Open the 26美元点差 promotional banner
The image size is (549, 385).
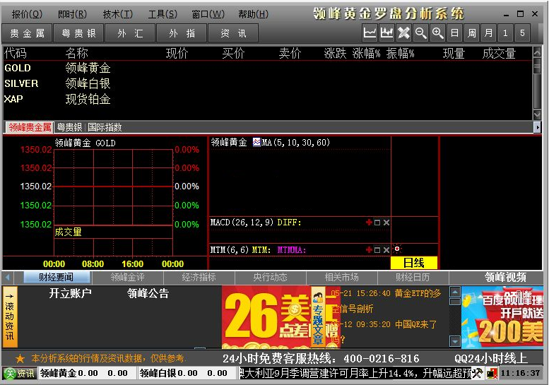click(266, 317)
